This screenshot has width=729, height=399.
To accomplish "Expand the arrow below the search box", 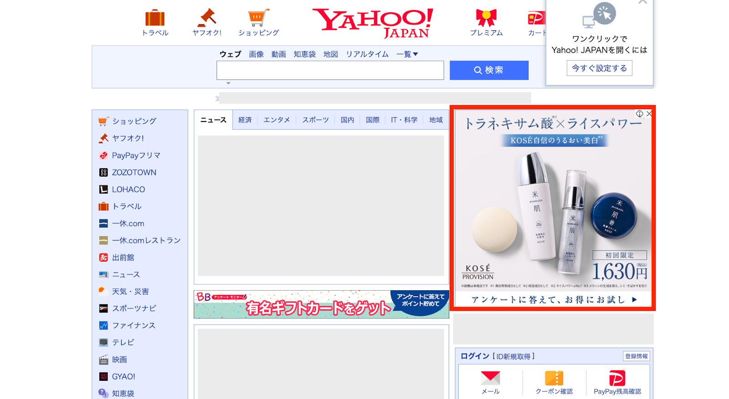I will coord(228,83).
